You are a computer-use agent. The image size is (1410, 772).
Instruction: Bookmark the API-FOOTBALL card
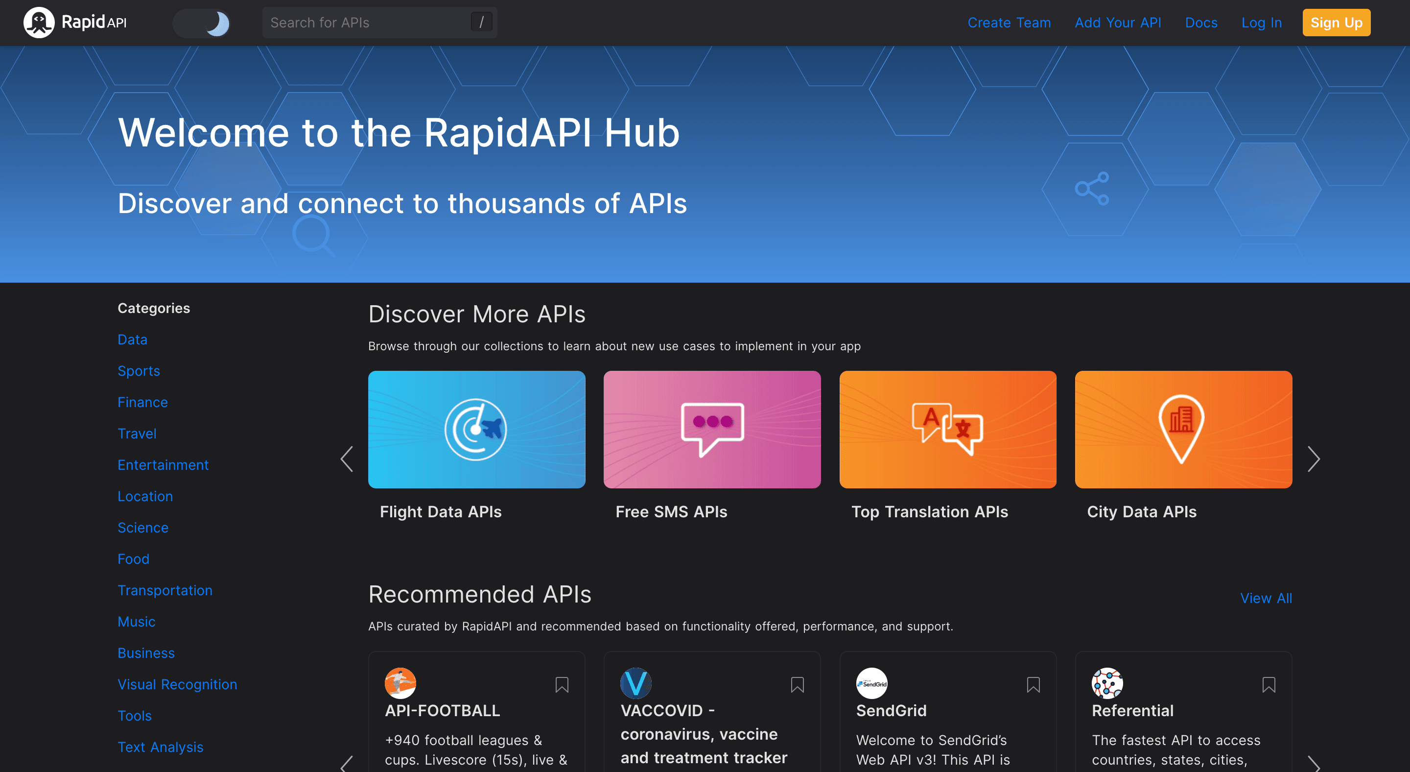point(562,685)
